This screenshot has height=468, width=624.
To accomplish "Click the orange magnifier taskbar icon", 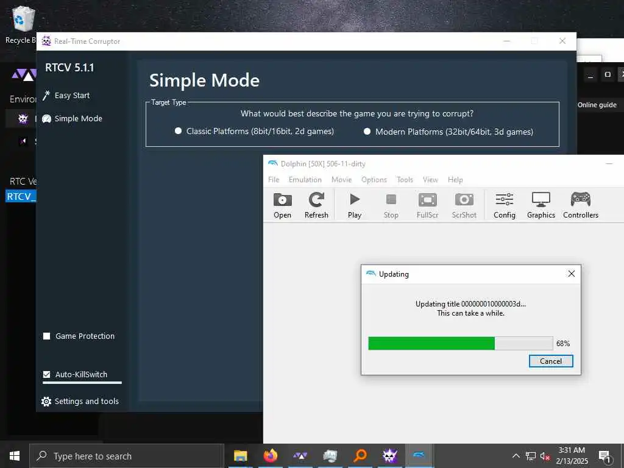I will pos(360,456).
